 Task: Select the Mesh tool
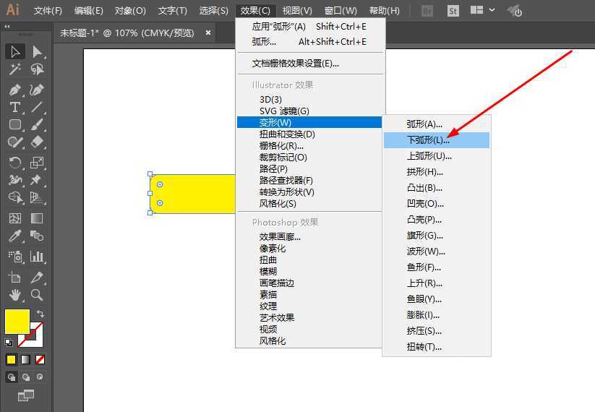[x=15, y=218]
